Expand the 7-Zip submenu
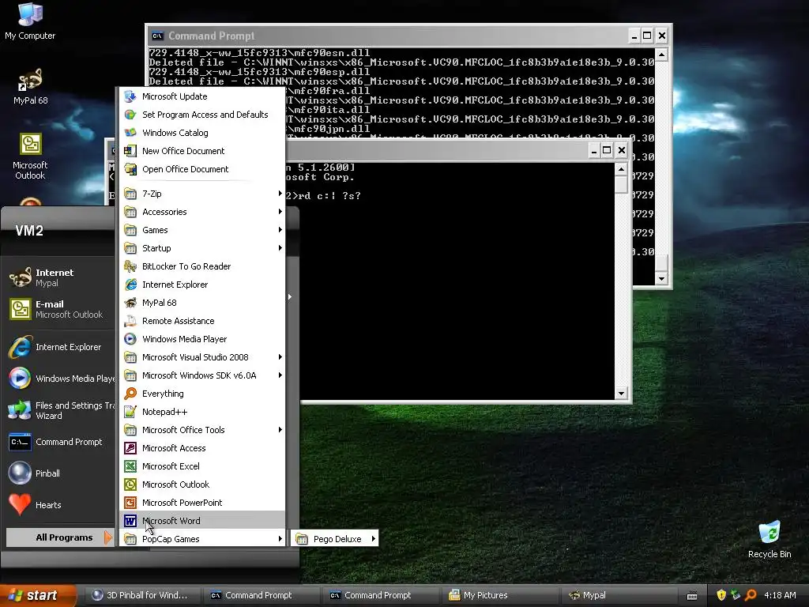The image size is (809, 607). [x=202, y=194]
